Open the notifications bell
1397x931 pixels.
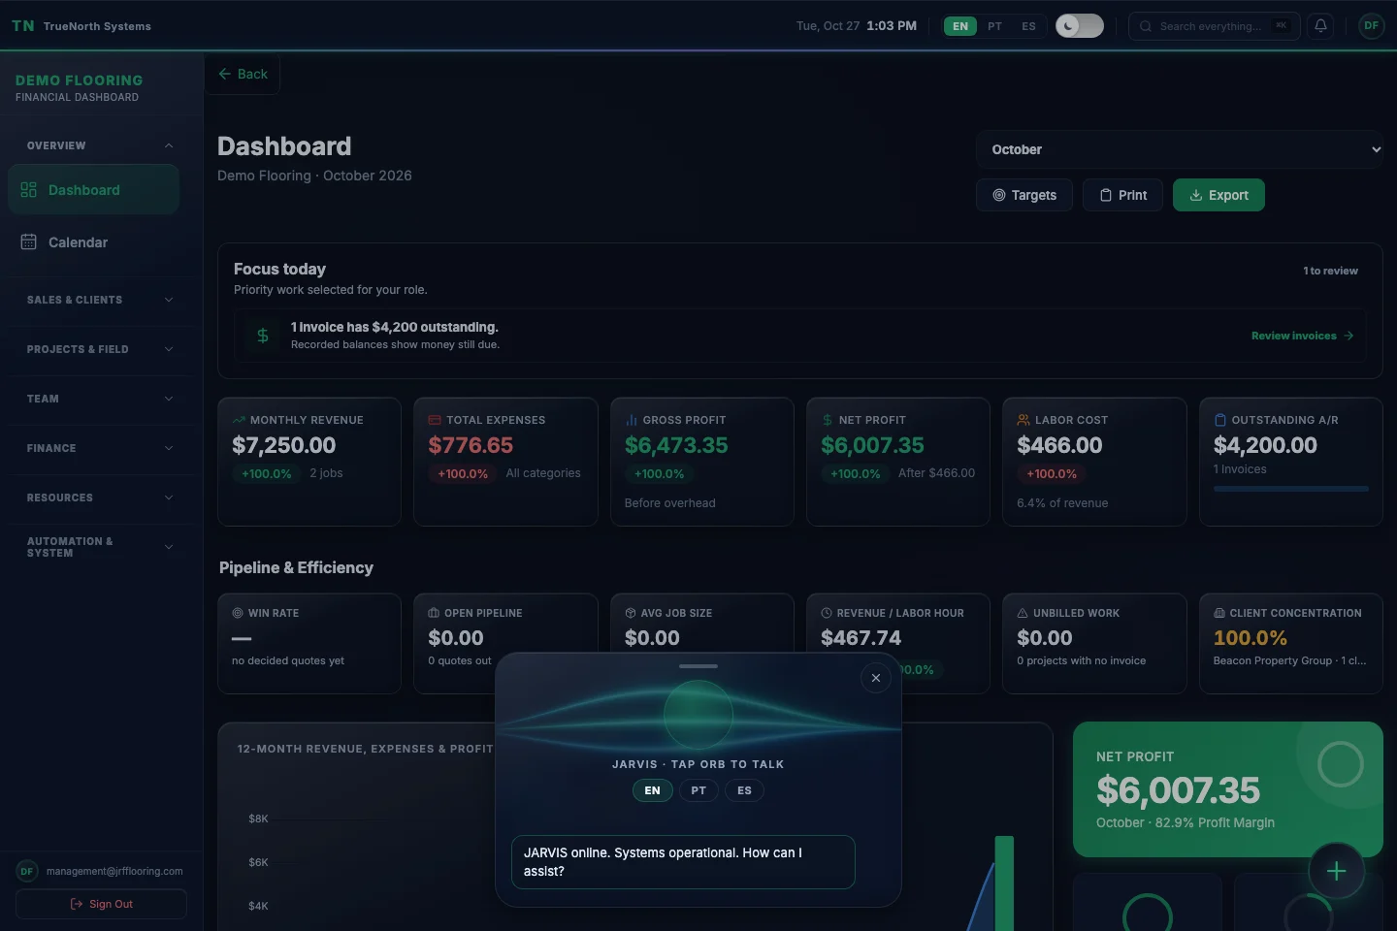(1320, 26)
